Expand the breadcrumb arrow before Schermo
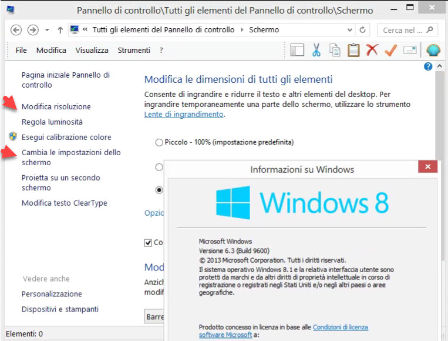Screen dimensions: 448x341 tap(242, 30)
